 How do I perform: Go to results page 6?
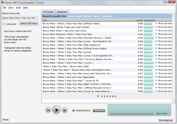[113, 96]
